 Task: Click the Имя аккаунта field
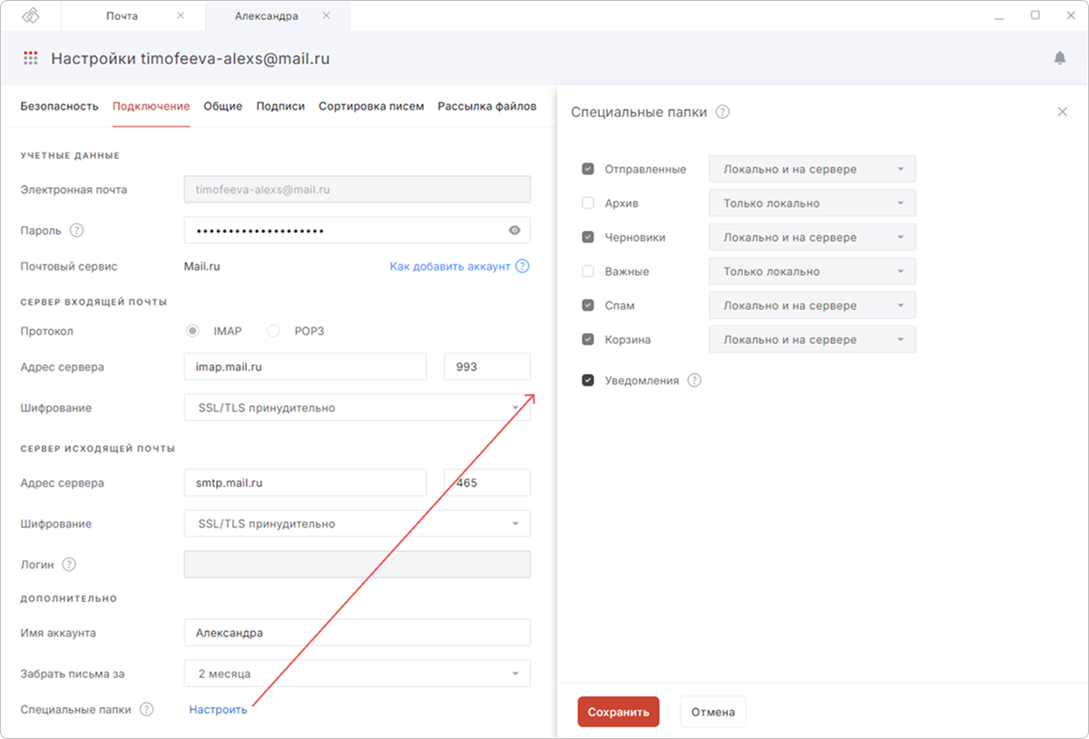point(357,633)
